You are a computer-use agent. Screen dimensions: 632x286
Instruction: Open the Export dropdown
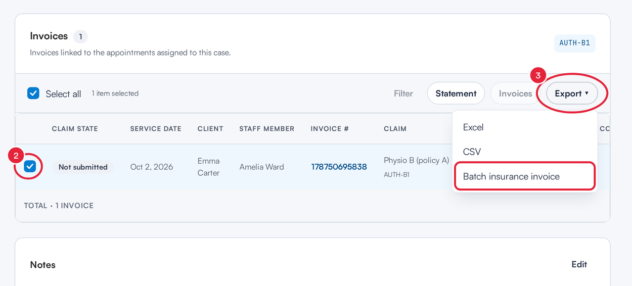pyautogui.click(x=572, y=93)
